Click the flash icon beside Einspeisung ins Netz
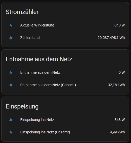This screenshot has height=143, width=131. tap(11, 120)
